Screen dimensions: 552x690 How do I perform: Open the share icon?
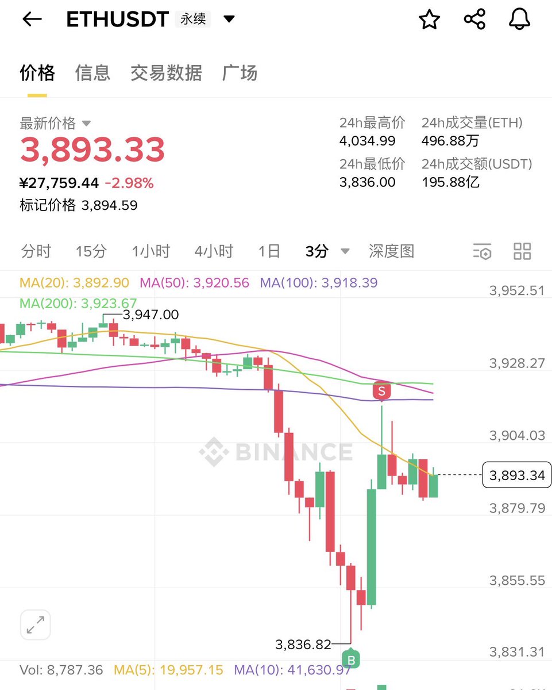(x=474, y=20)
